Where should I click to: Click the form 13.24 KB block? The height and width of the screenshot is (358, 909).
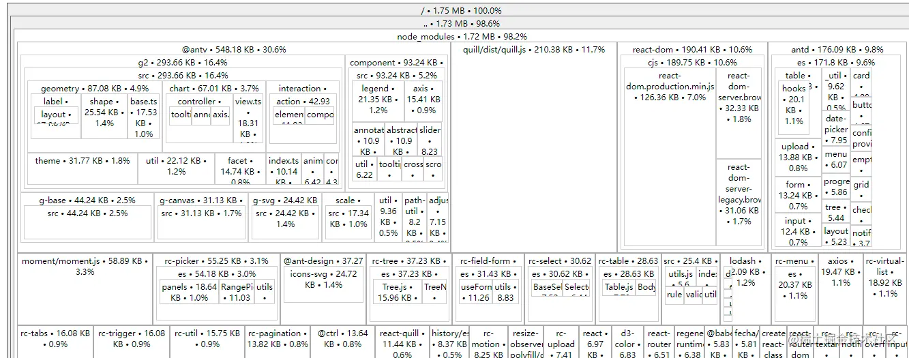tap(798, 195)
